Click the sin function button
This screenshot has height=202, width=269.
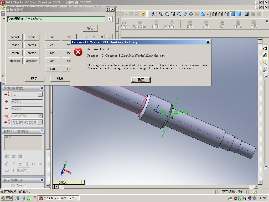tap(53, 37)
